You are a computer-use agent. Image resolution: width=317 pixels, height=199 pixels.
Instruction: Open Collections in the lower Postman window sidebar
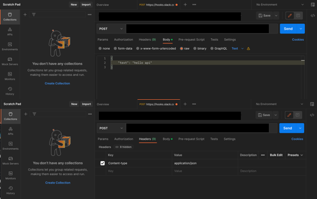tap(10, 116)
